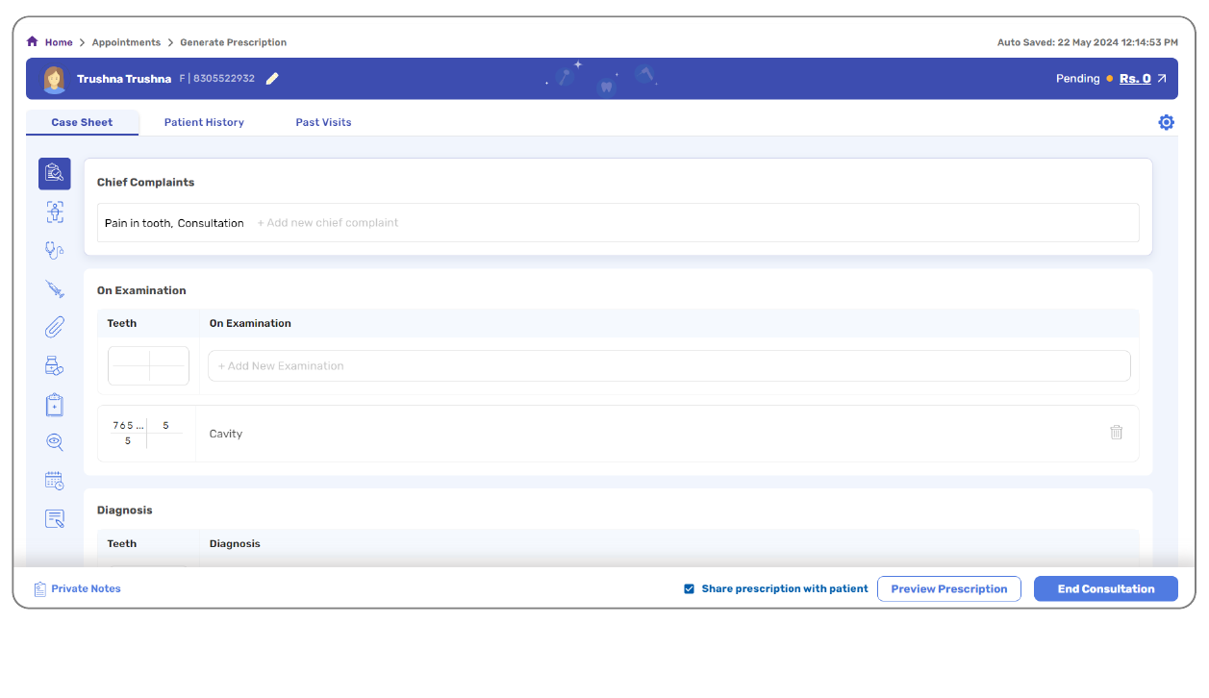This screenshot has height=698, width=1209.
Task: Open the Past Visits tab
Action: click(323, 123)
